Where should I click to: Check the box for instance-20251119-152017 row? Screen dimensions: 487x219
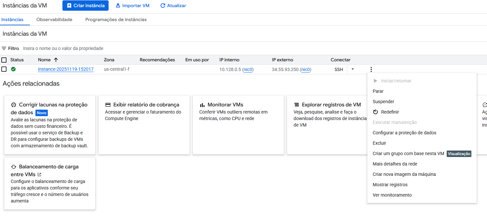pos(4,69)
